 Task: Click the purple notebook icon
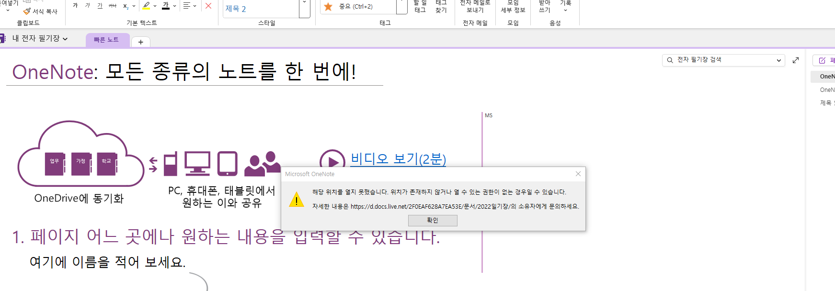coord(2,38)
